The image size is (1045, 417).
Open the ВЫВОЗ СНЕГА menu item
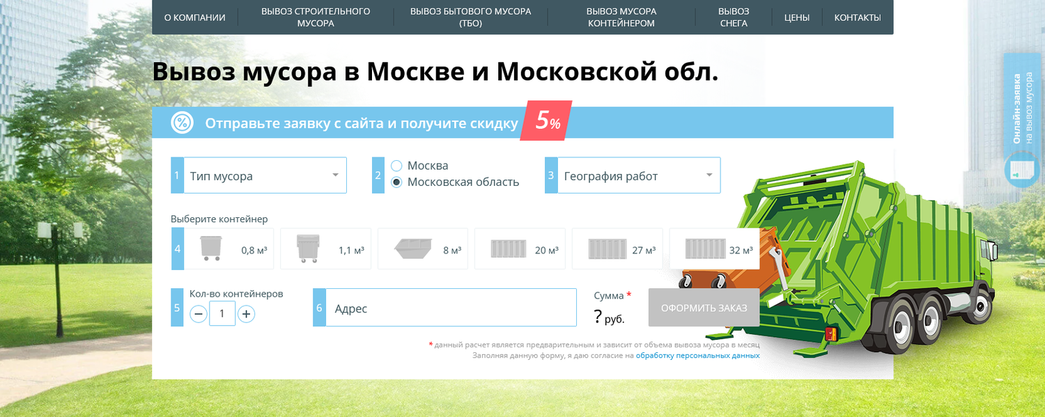click(x=734, y=17)
